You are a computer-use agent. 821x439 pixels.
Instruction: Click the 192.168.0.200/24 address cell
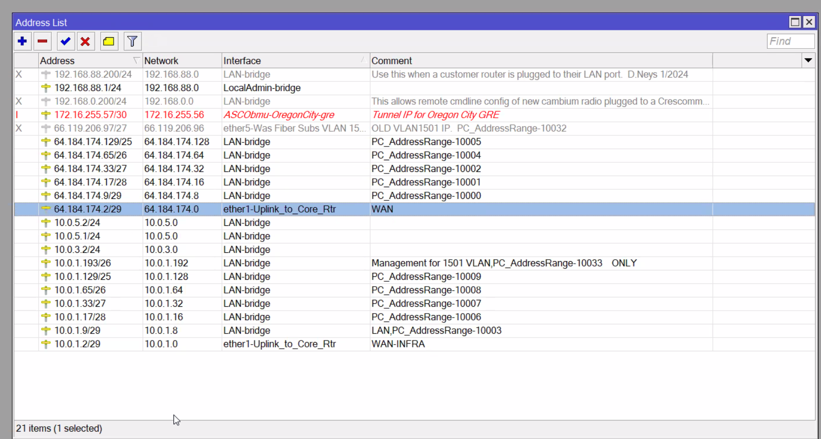click(91, 101)
